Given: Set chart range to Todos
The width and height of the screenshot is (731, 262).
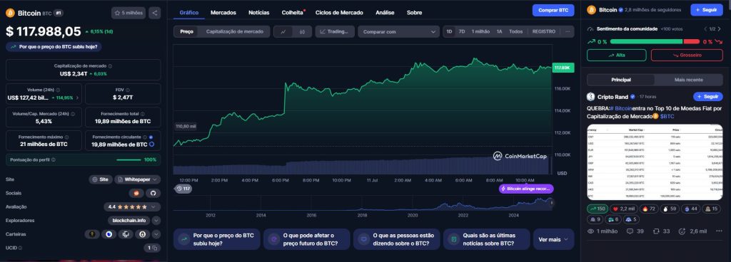Looking at the screenshot, I should [x=515, y=31].
